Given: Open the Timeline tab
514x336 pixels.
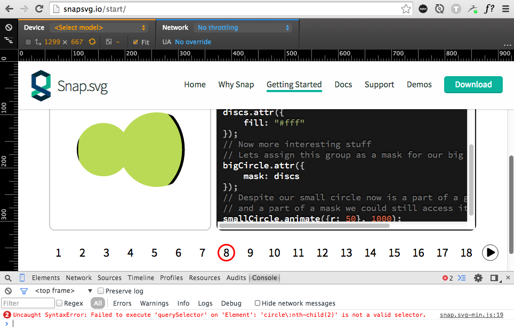Looking at the screenshot, I should click(141, 278).
